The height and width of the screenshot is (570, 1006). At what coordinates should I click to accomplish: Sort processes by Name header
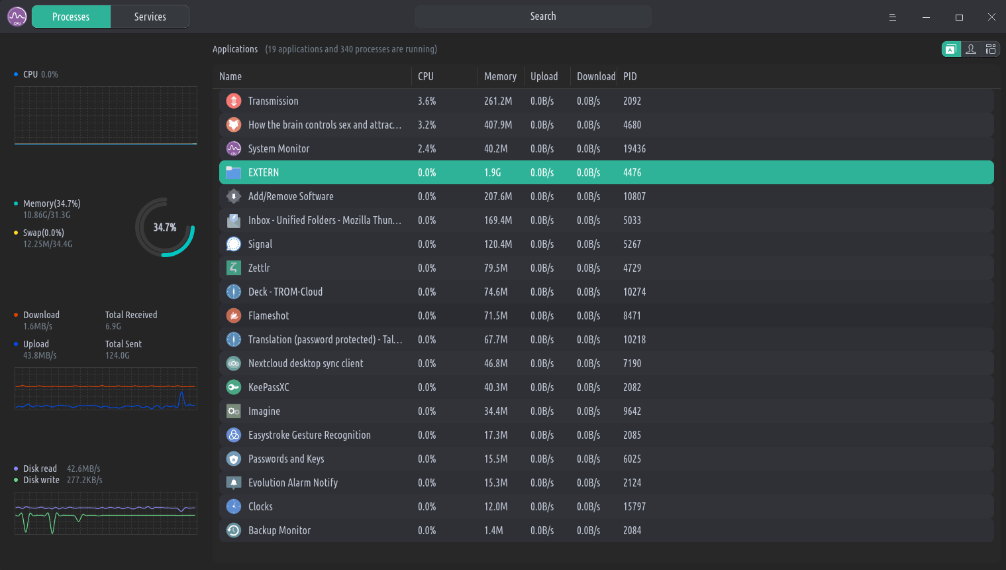click(230, 76)
